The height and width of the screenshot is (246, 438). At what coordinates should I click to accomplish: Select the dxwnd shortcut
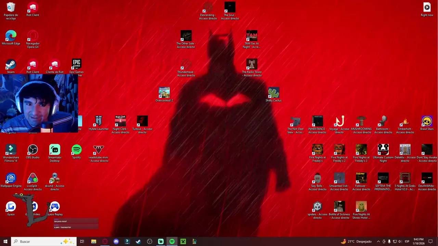55,182
